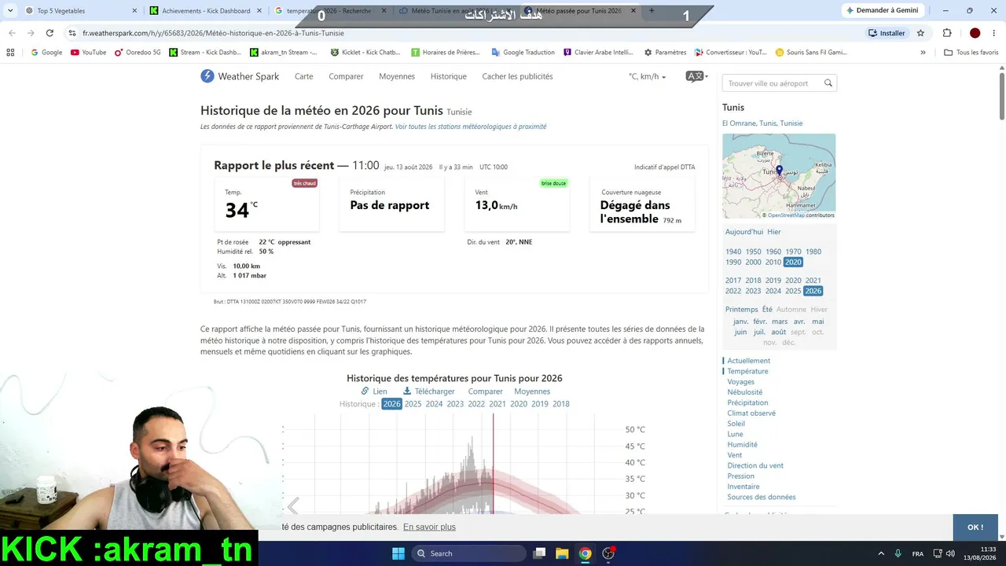Open the Historique menu item
Screen dimensions: 1006x566
point(449,76)
